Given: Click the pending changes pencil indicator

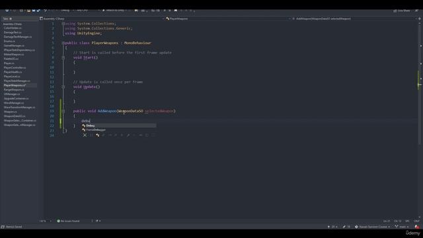Looking at the screenshot, I should tap(346, 227).
